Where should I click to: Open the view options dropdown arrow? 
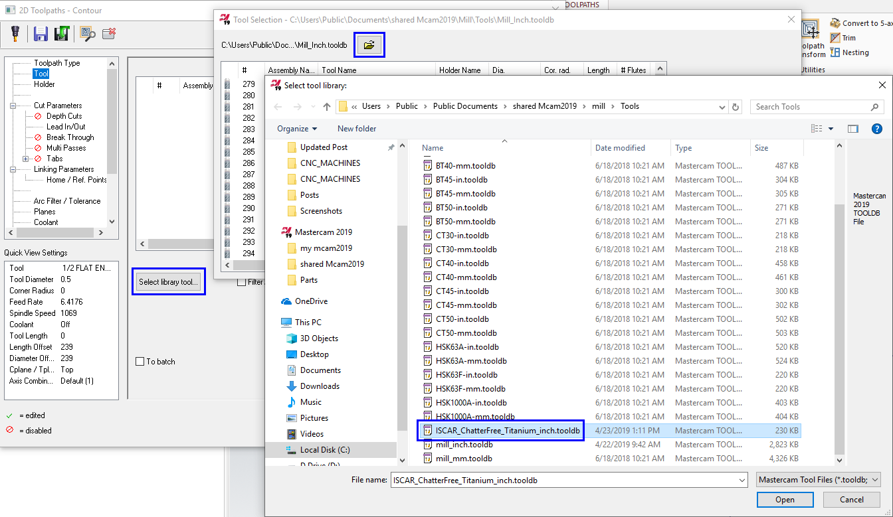click(831, 129)
